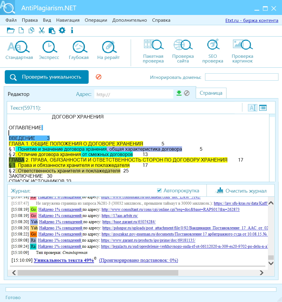Copy text using the copy icon
This screenshot has height=302, width=282.
click(x=31, y=30)
